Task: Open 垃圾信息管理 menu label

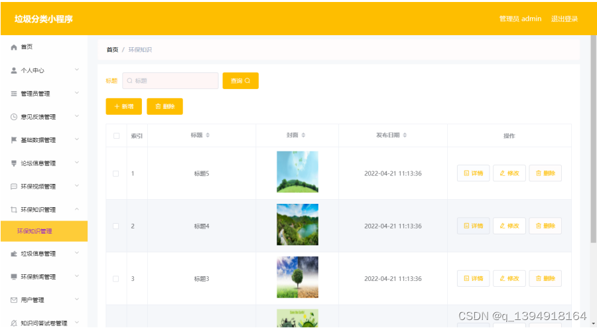Action: click(x=38, y=254)
